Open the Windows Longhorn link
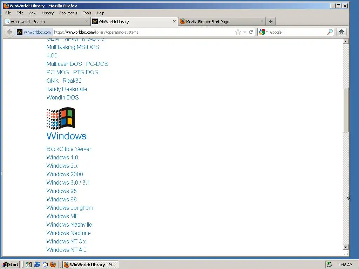Image resolution: width=359 pixels, height=269 pixels. (70, 208)
